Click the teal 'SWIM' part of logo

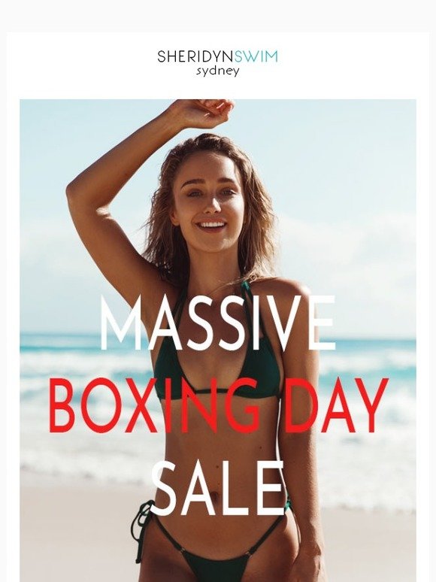tap(257, 56)
